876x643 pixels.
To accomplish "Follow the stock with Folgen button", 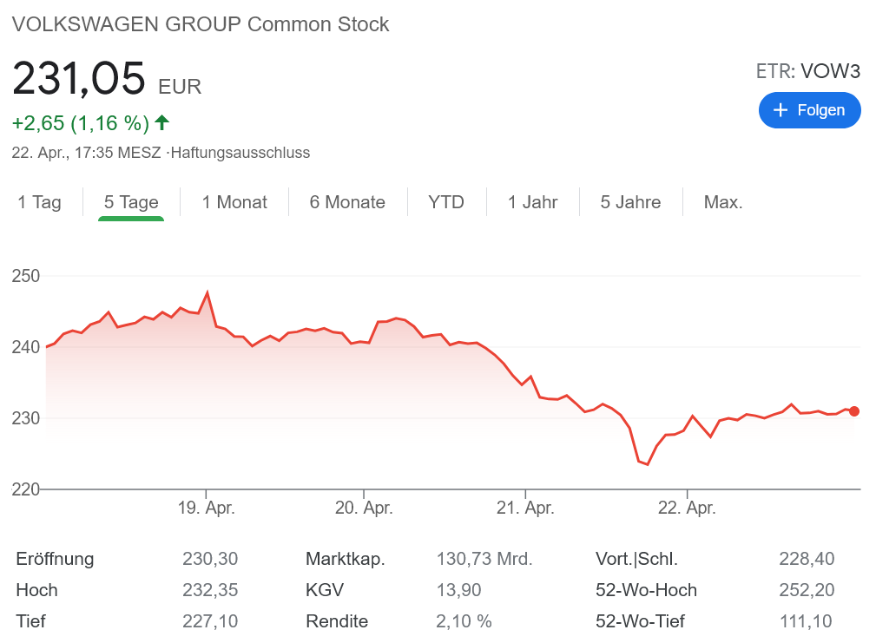I will tap(809, 110).
